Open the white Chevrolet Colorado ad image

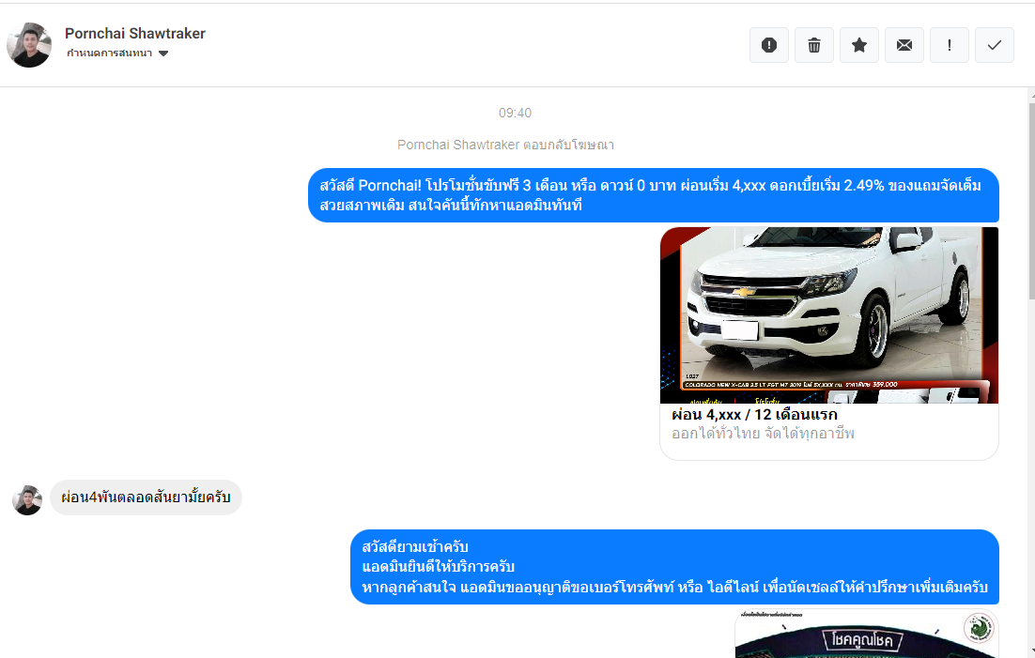tap(829, 314)
